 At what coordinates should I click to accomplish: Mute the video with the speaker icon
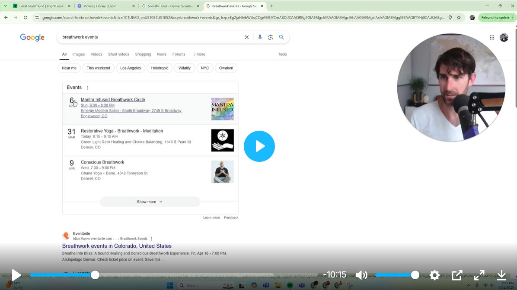[362, 275]
